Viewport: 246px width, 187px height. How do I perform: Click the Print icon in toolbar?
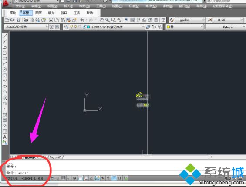26,20
